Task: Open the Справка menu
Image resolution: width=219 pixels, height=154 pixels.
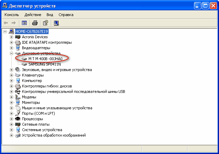Action: coord(66,15)
